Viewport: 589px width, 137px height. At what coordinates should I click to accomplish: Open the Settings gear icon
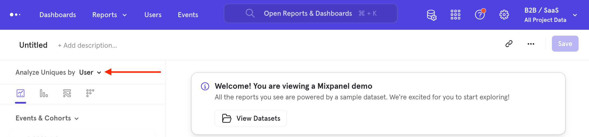[504, 15]
